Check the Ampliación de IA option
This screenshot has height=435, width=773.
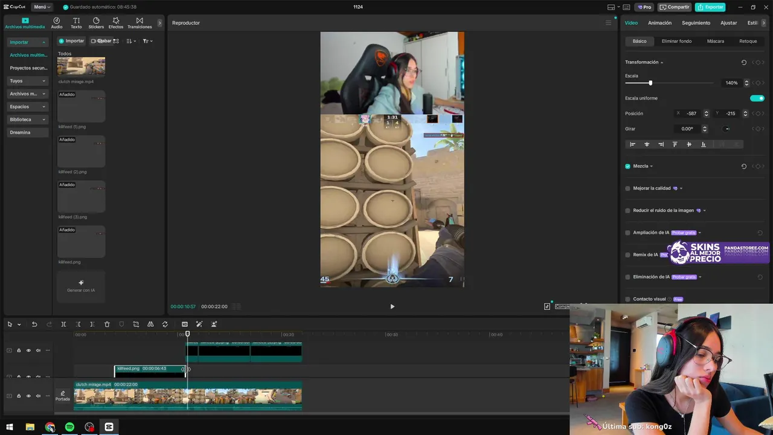(627, 233)
